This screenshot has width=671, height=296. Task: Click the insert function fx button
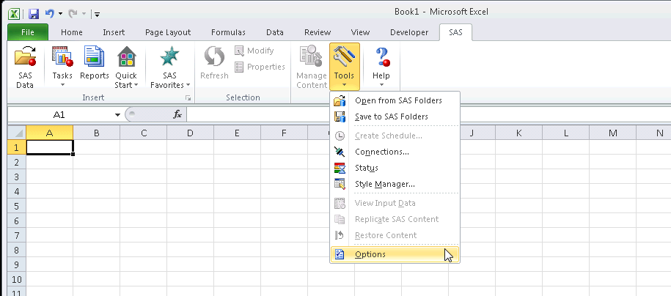[177, 115]
